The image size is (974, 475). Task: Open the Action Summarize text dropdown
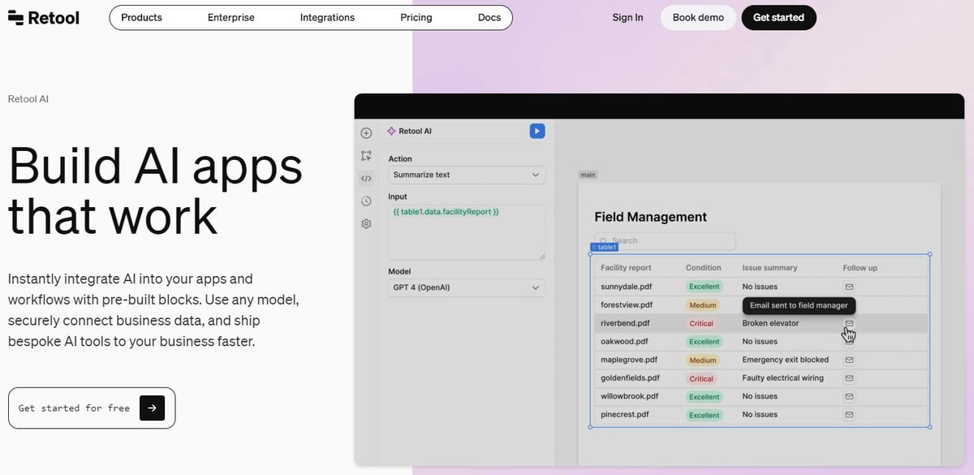click(467, 175)
